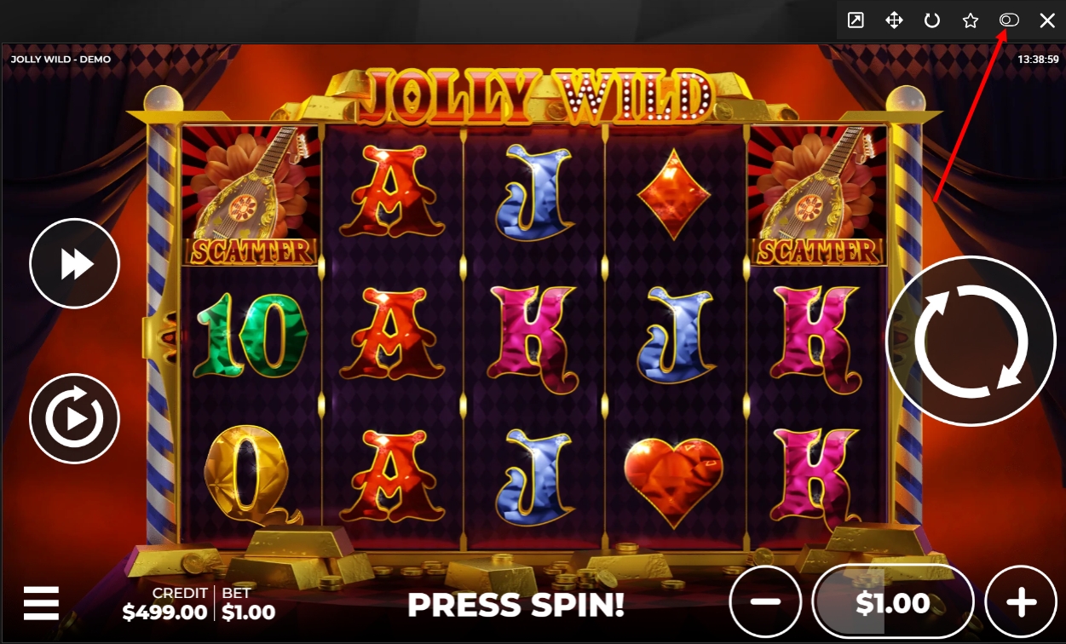Screen dimensions: 1066x644
Task: Start autoplay with the circular play icon
Action: click(x=75, y=418)
